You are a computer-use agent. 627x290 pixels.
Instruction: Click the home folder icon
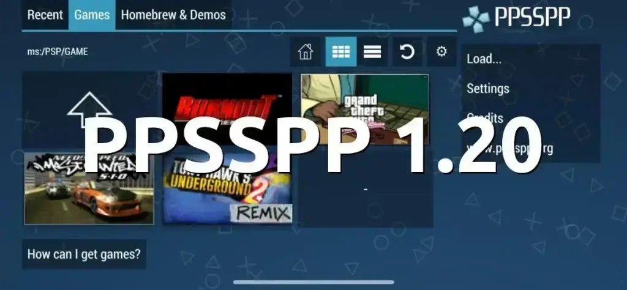click(306, 51)
